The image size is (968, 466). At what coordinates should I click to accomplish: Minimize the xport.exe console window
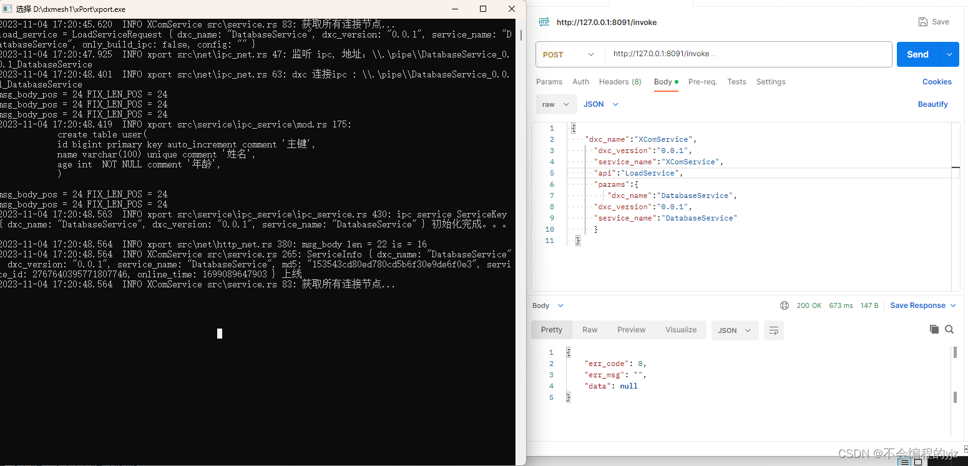pyautogui.click(x=454, y=9)
